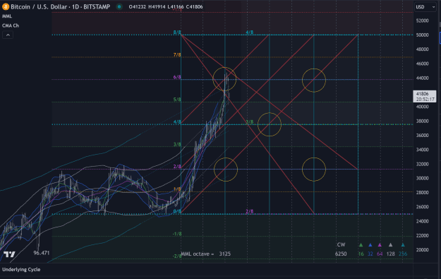Viewport: 441px width, 279px height.
Task: Click the gray triangle above 128
Action: click(x=390, y=244)
